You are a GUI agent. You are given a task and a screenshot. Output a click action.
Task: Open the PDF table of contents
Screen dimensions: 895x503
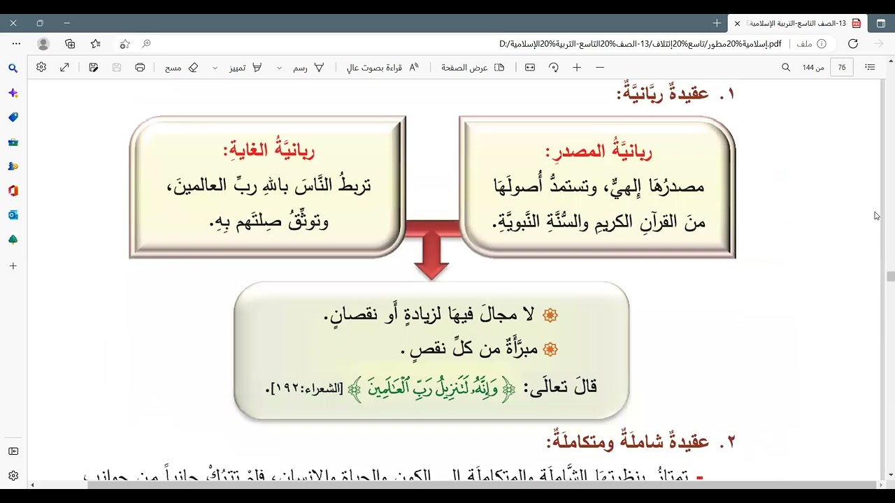pos(870,67)
